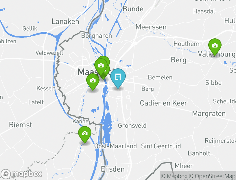The width and height of the screenshot is (236, 180).
Task: Select the Veldwezelt village label
Action: point(49,53)
